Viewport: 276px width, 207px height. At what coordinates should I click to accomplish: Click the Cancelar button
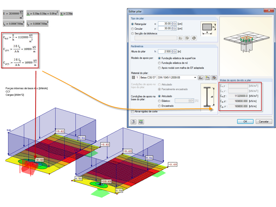pyautogui.click(x=264, y=122)
